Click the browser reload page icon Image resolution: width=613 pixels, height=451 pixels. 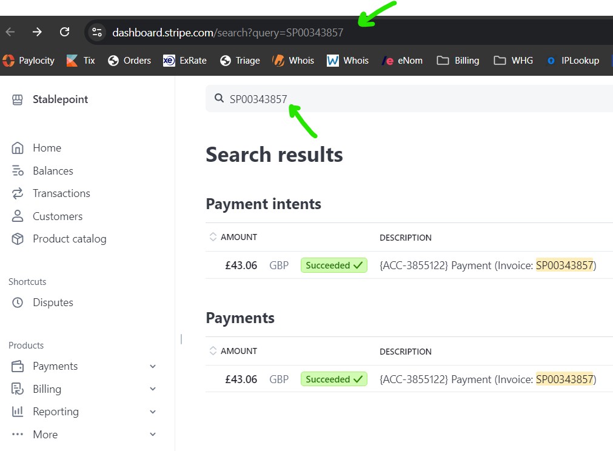pos(64,32)
